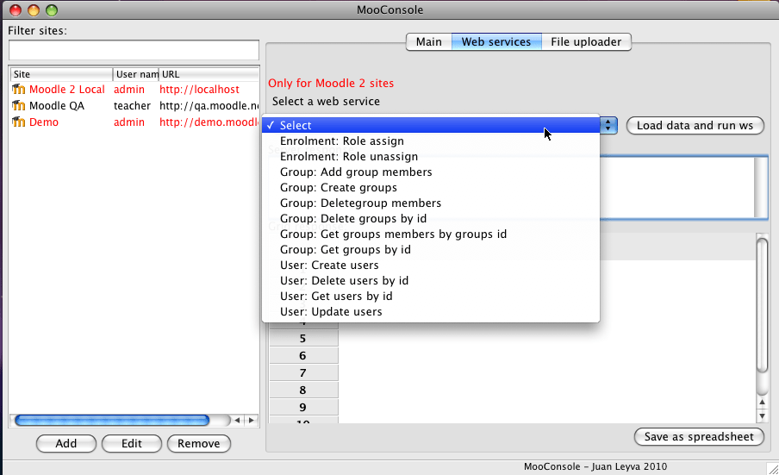Click row header 8 in grid

click(x=303, y=391)
